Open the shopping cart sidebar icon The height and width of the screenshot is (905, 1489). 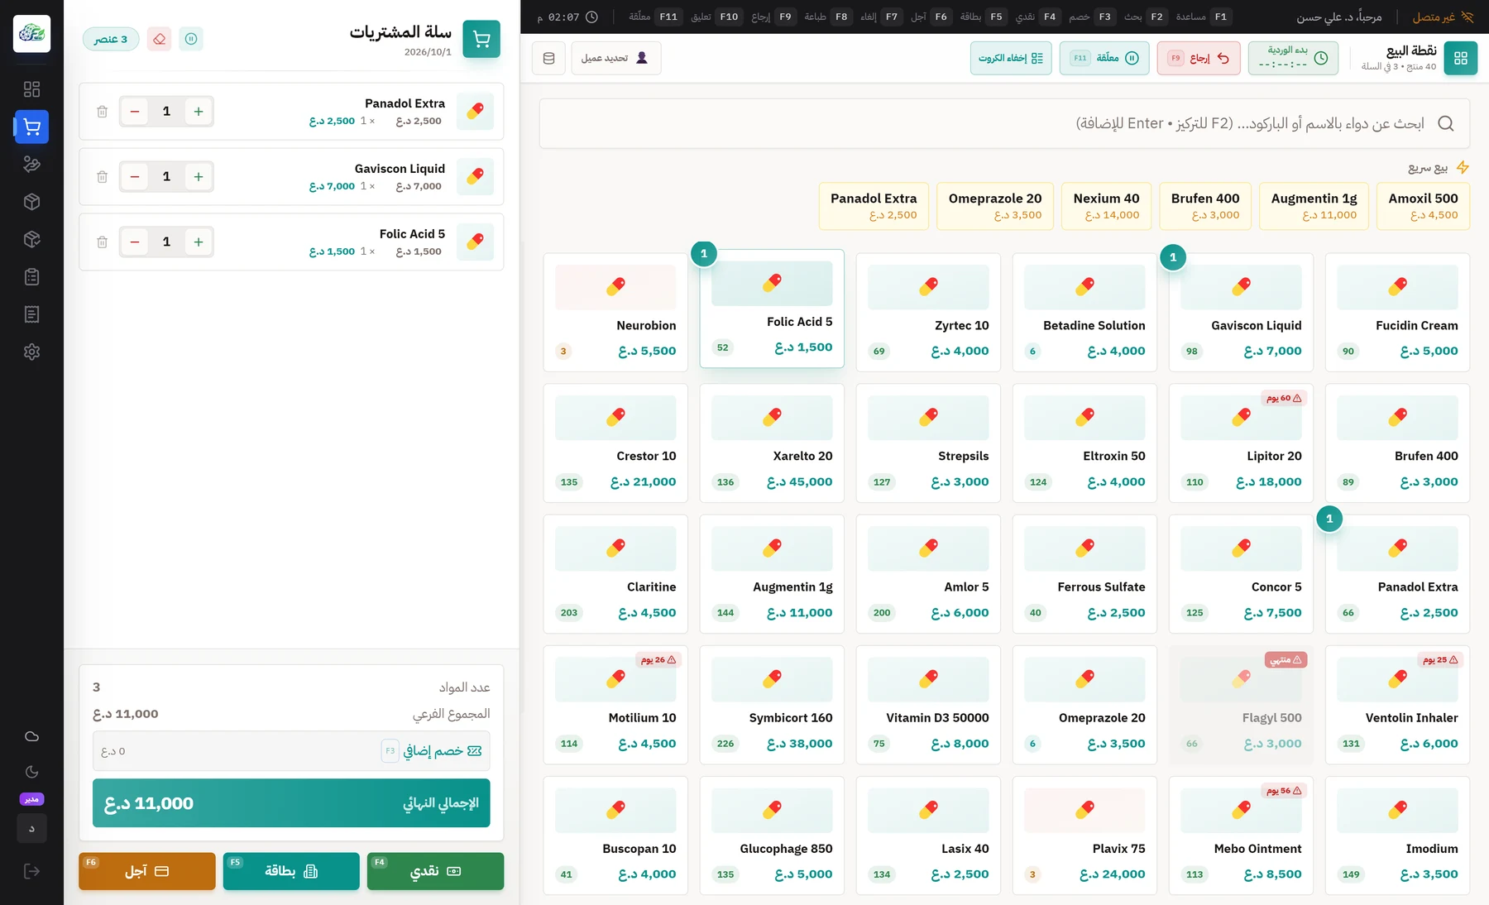point(31,127)
